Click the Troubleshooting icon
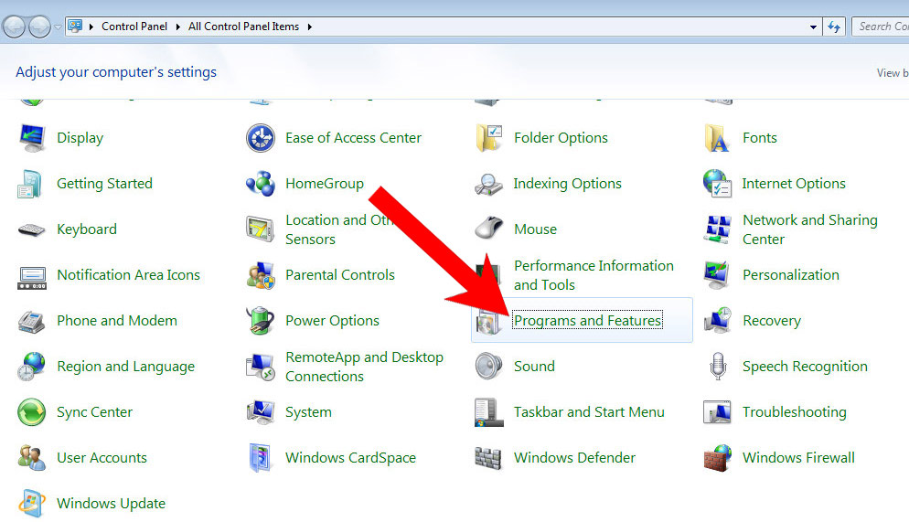Screen dimensions: 909x522 (717, 412)
